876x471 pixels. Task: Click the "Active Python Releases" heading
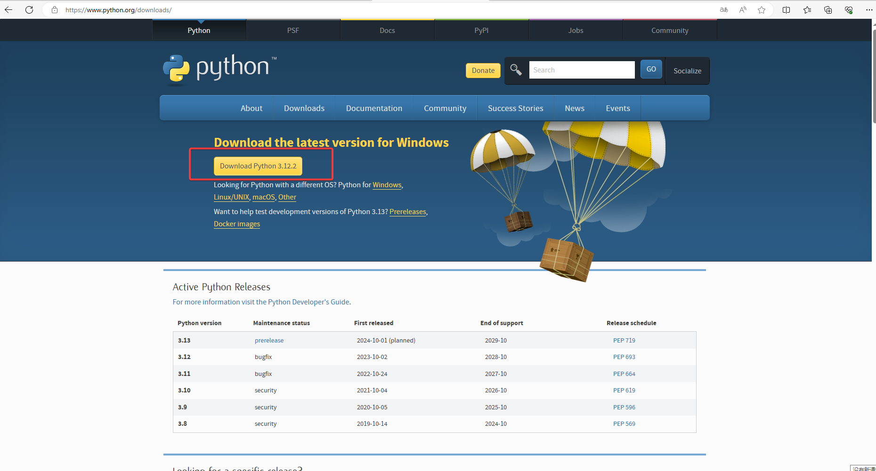click(x=221, y=287)
